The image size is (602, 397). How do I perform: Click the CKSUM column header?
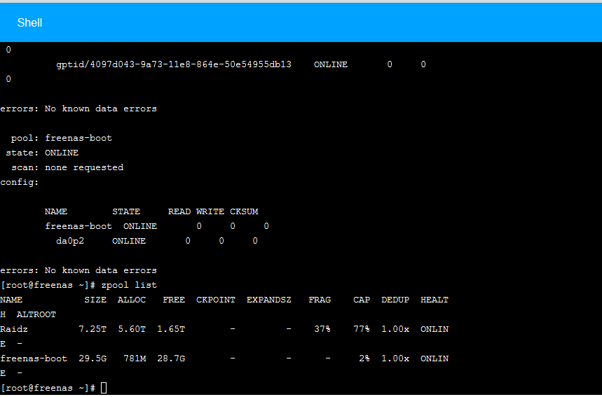[x=244, y=211]
